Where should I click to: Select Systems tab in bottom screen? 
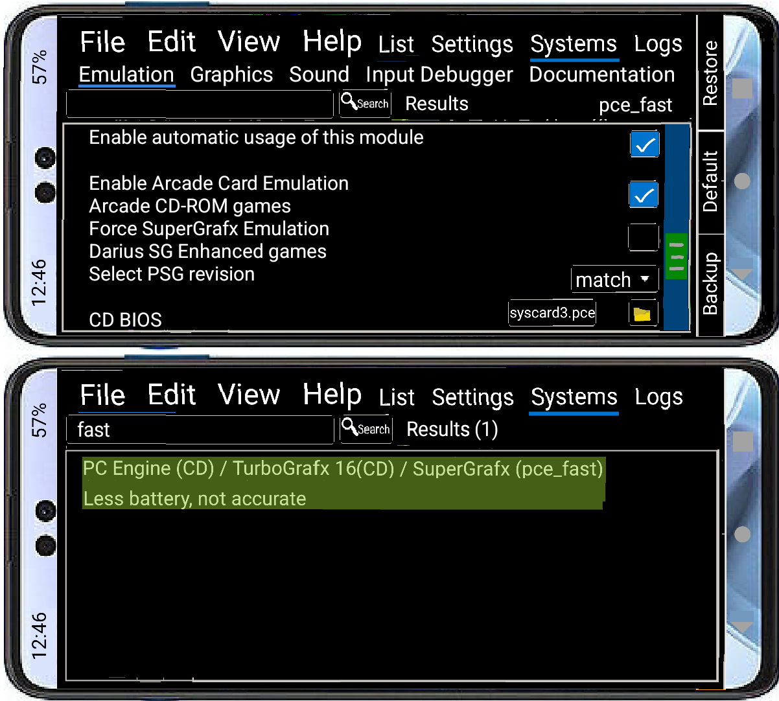pos(574,397)
